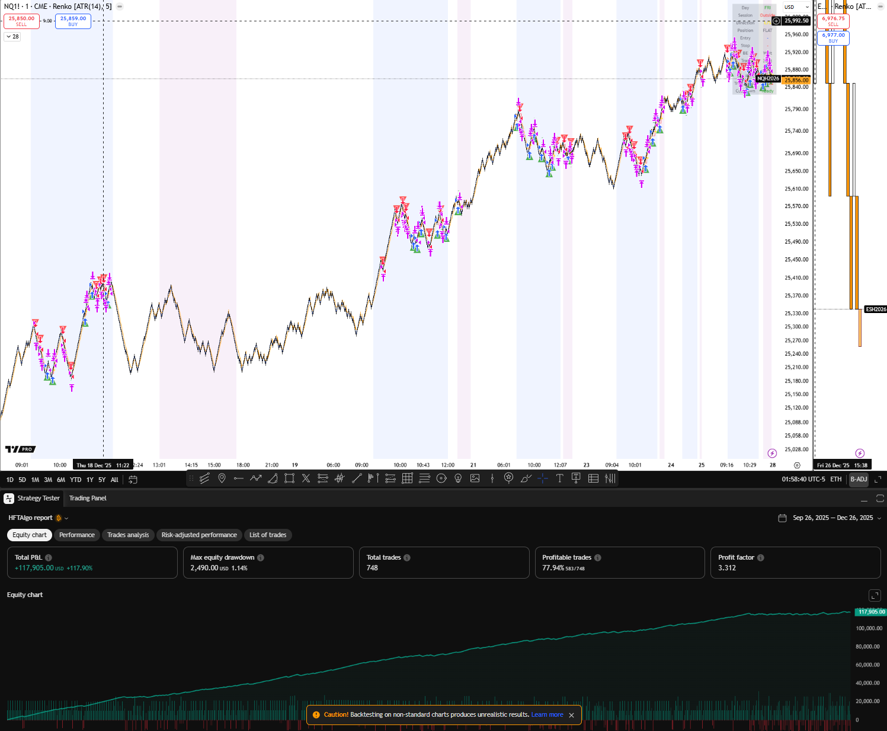Open the emoji sticker drawing tool

click(x=508, y=478)
